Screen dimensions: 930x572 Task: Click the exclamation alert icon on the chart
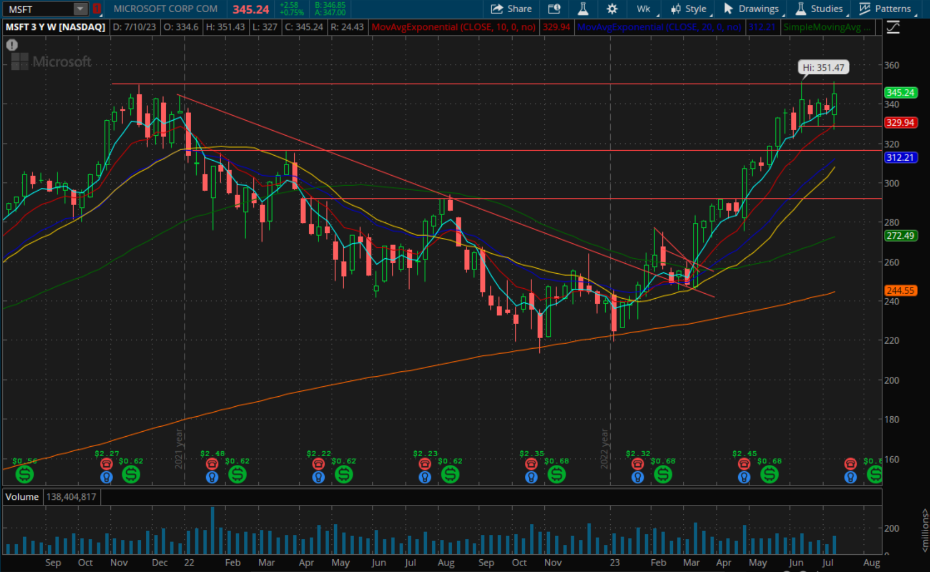12,45
